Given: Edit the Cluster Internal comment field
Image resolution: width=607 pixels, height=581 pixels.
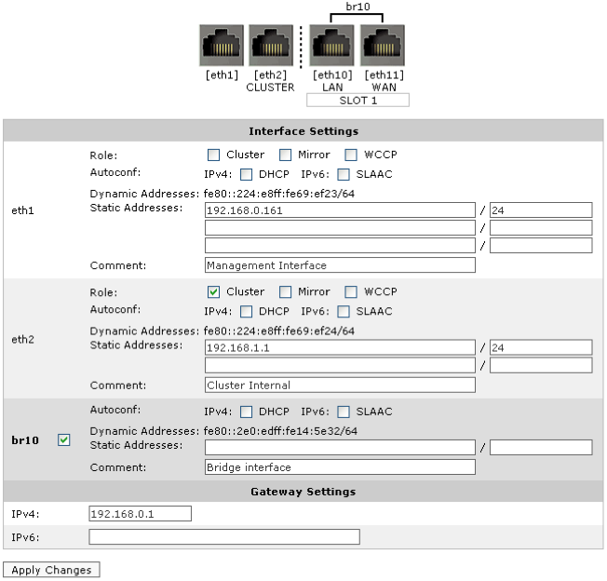Looking at the screenshot, I should click(340, 385).
